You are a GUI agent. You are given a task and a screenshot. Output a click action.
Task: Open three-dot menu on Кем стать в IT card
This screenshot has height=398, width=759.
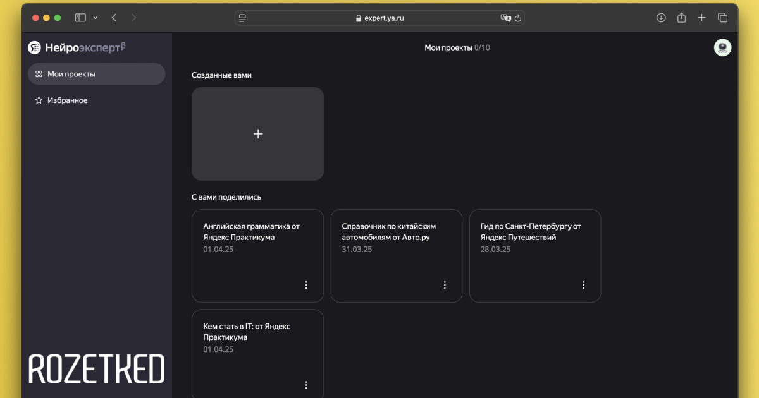[x=306, y=385]
